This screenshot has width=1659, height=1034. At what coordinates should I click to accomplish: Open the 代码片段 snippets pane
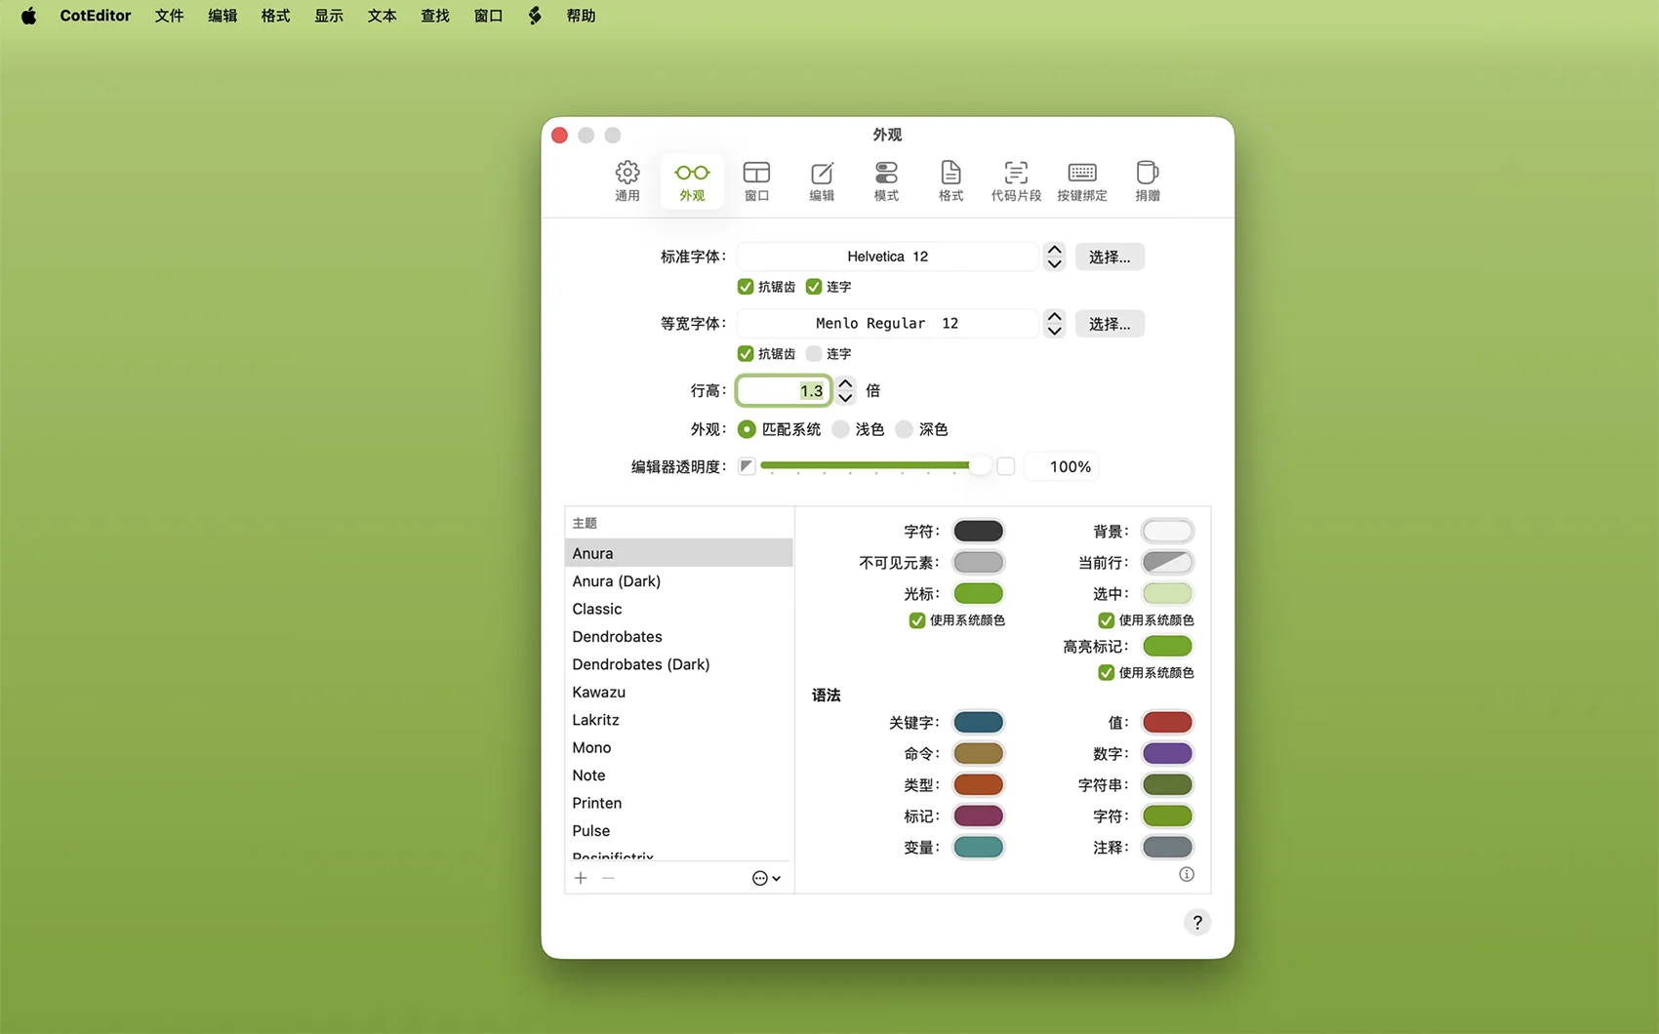[1016, 181]
